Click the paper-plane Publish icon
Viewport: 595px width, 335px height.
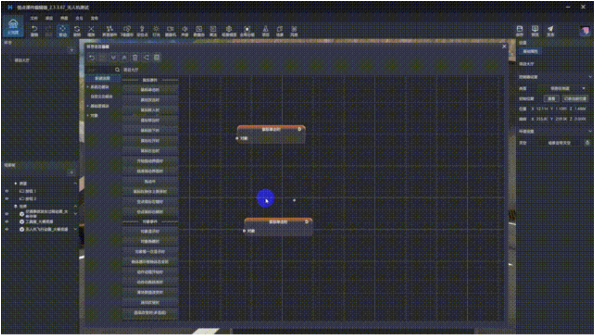coord(550,30)
